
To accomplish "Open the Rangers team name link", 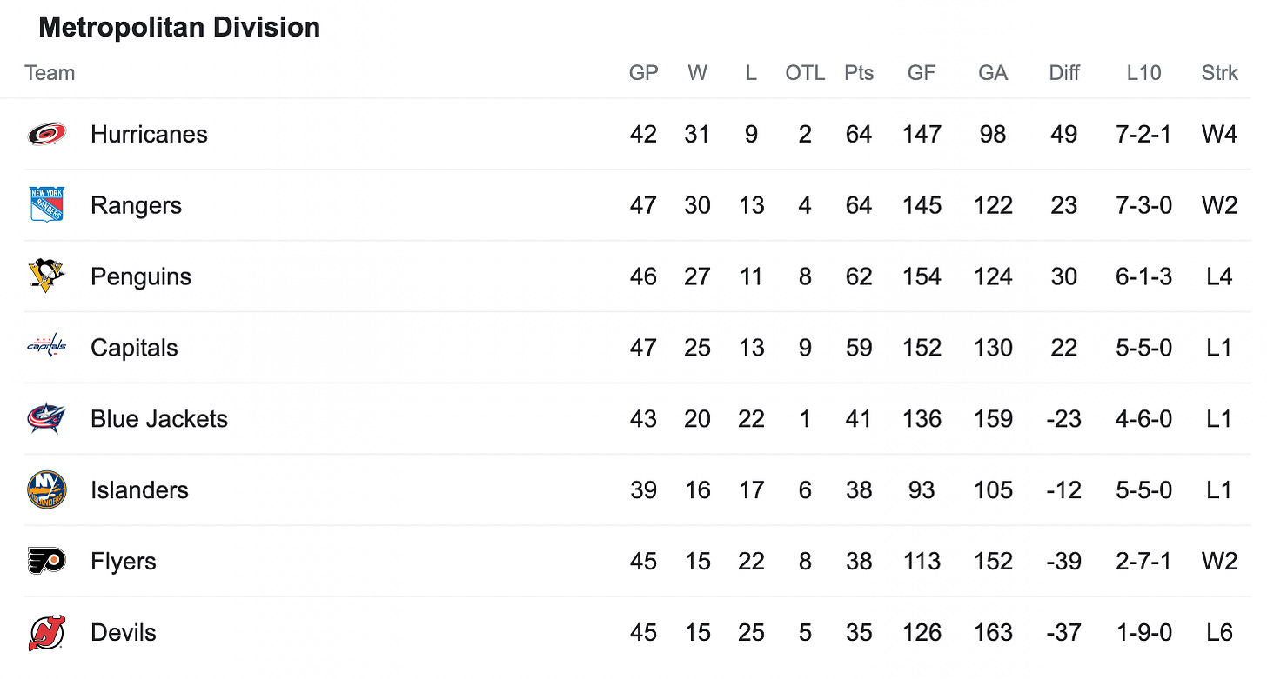I will tap(136, 205).
